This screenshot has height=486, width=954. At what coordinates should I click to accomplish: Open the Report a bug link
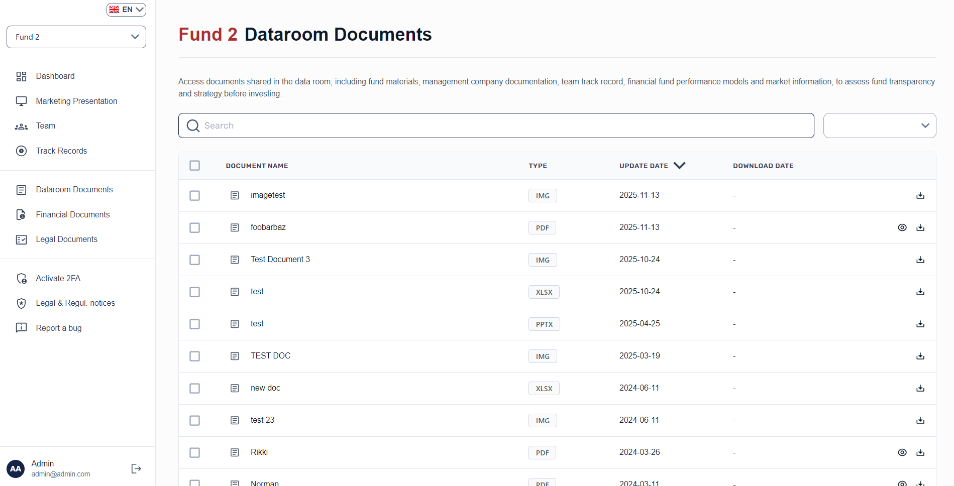coord(58,328)
